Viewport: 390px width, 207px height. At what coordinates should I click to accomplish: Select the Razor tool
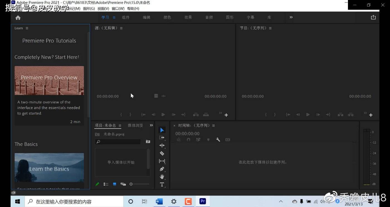click(x=162, y=153)
